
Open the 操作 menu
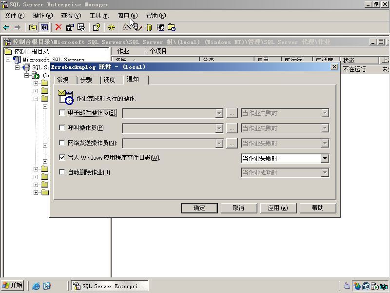click(x=43, y=16)
